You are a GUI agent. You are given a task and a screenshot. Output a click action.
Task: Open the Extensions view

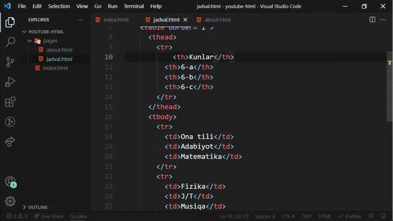point(10,102)
